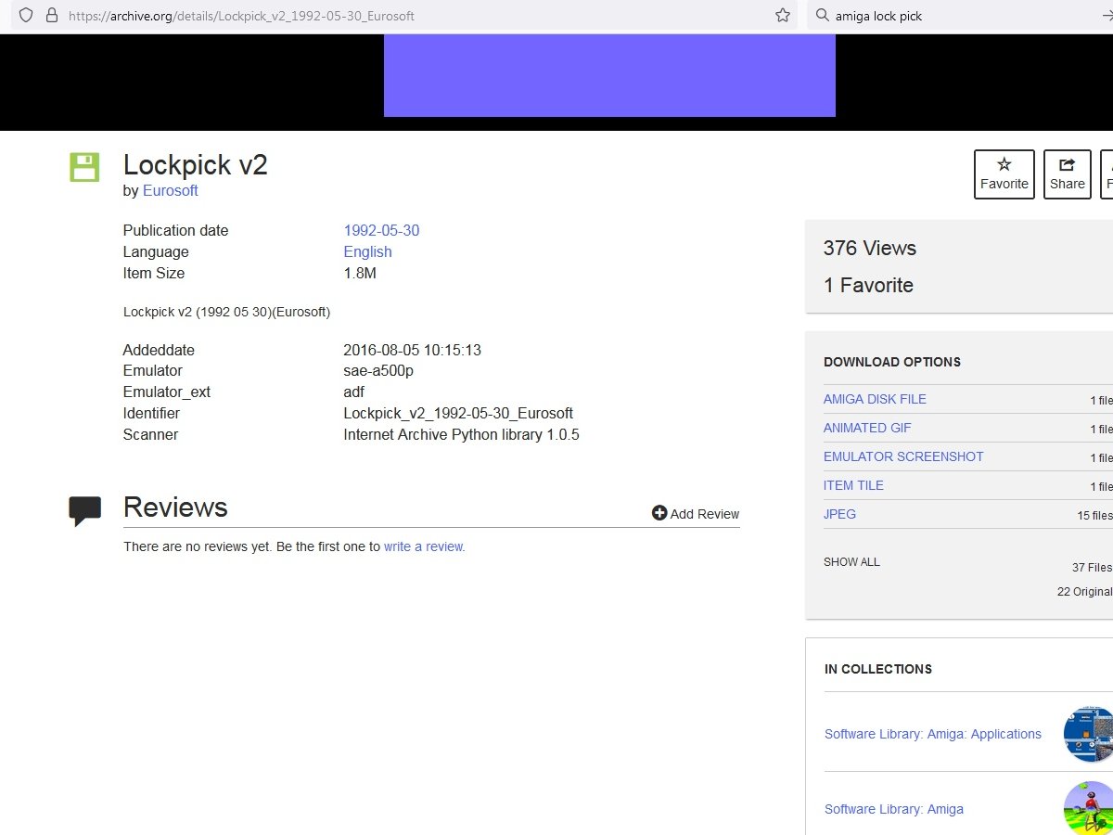Click Add Review plus icon
1113x835 pixels.
[659, 513]
